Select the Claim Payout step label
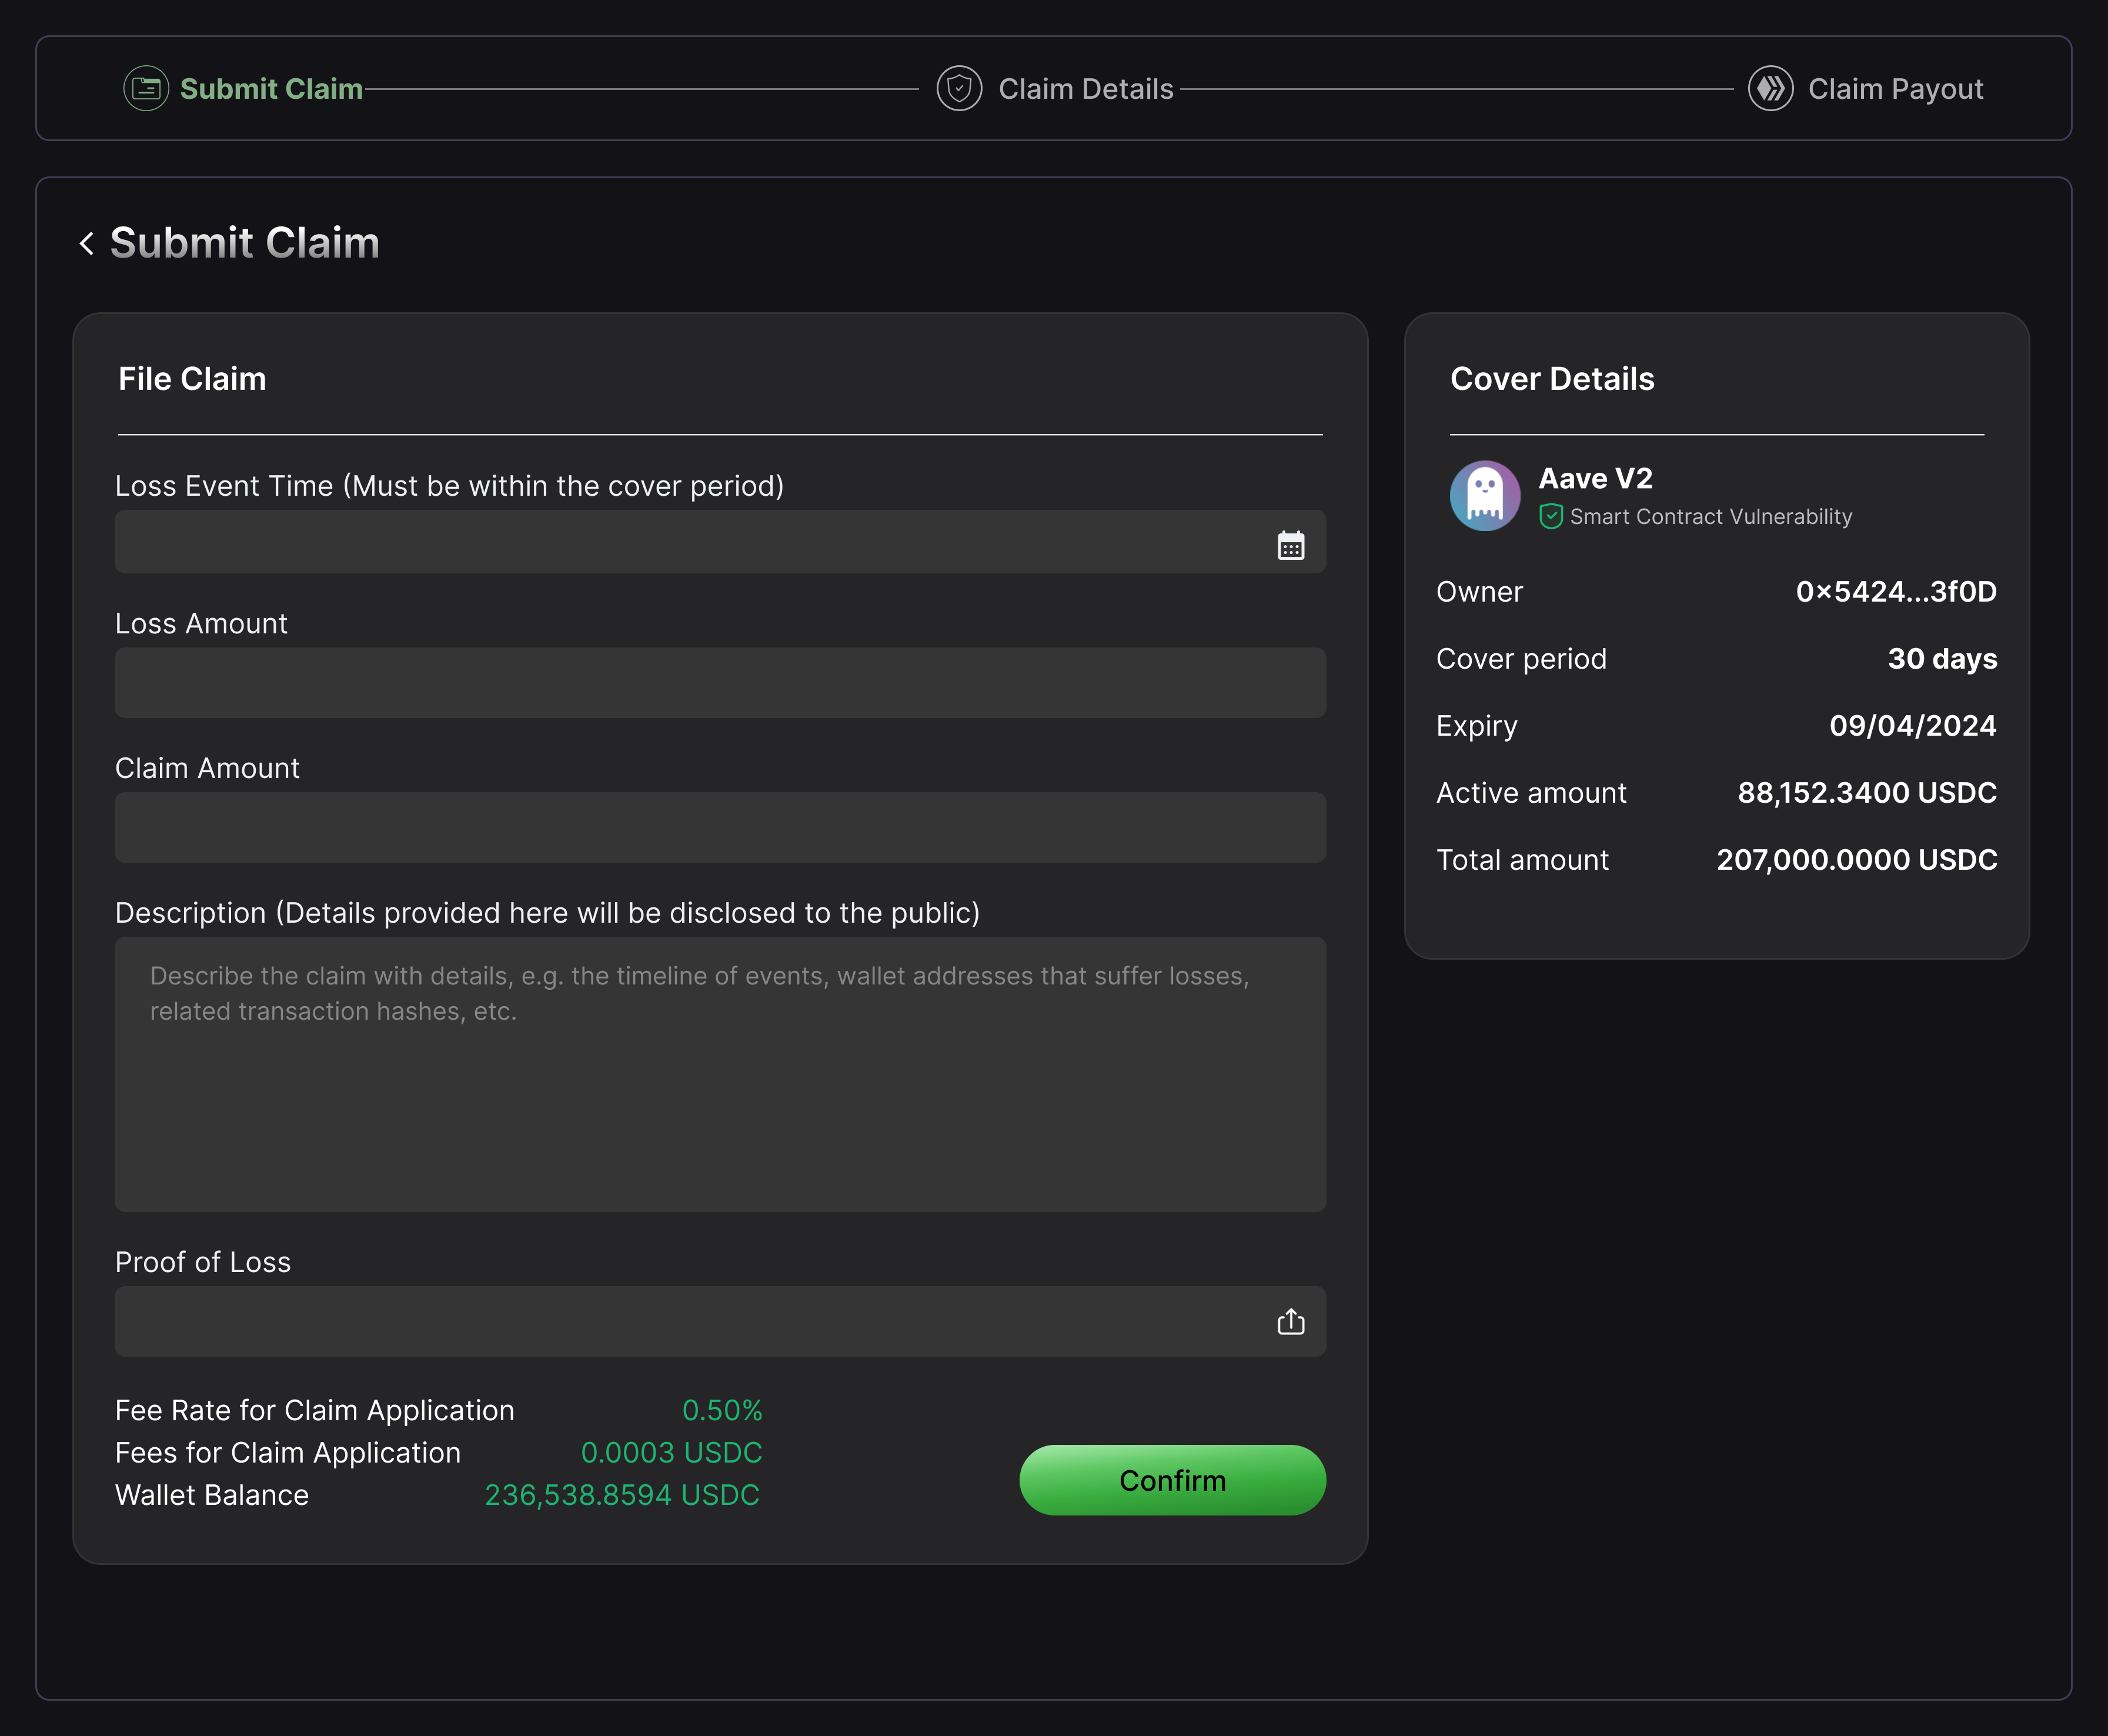 click(x=1895, y=89)
